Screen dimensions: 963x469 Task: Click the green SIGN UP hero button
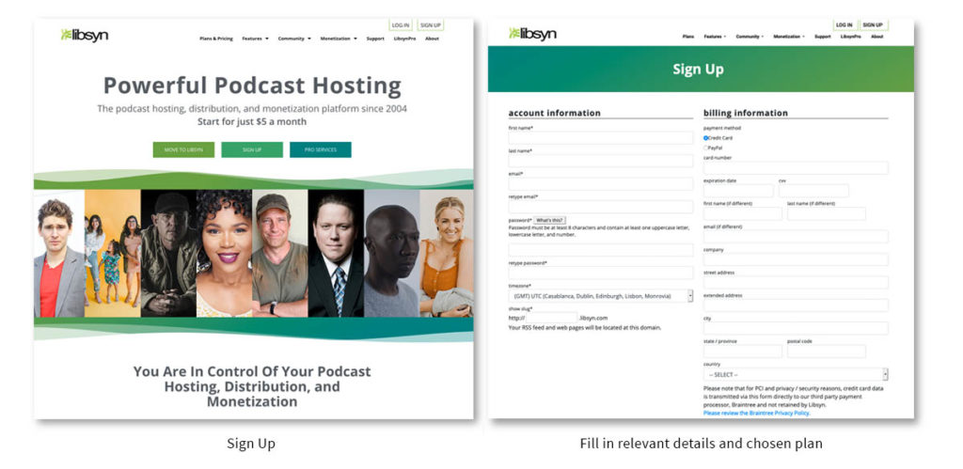click(252, 149)
